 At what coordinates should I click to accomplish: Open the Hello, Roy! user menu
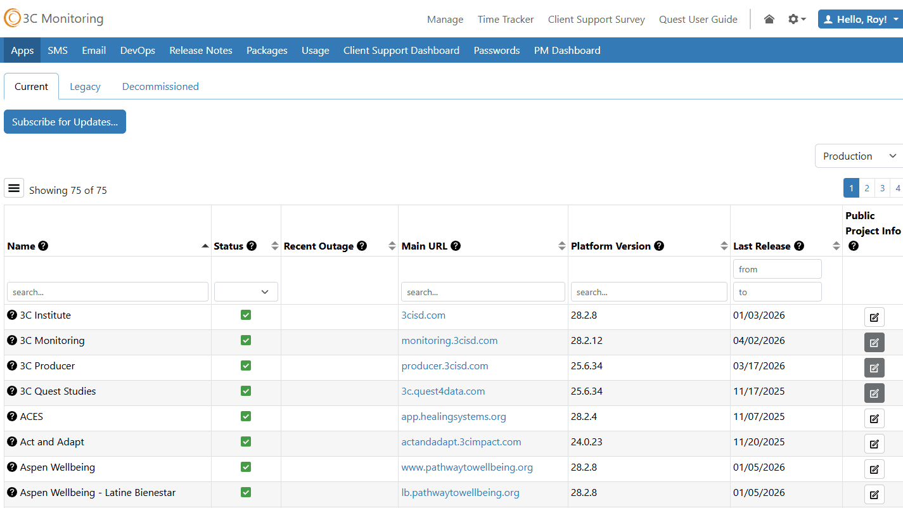(x=861, y=20)
